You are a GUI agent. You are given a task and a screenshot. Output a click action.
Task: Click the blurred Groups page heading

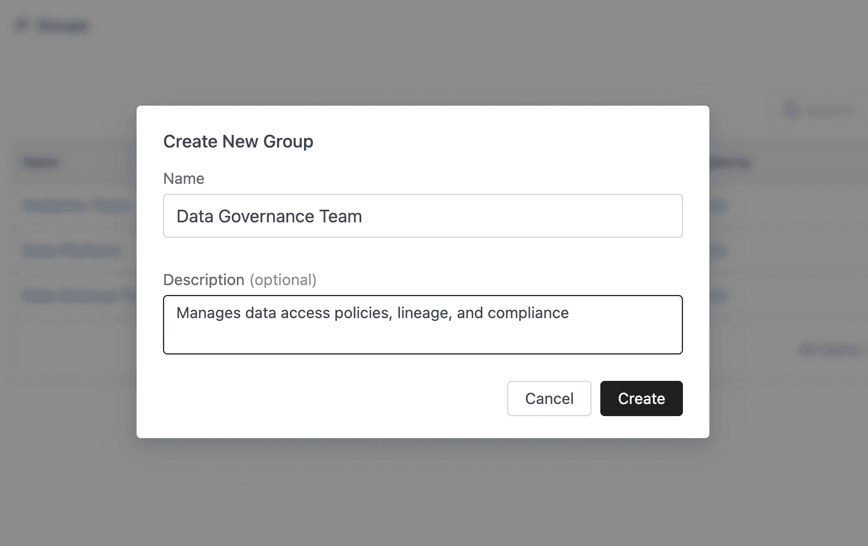[63, 26]
